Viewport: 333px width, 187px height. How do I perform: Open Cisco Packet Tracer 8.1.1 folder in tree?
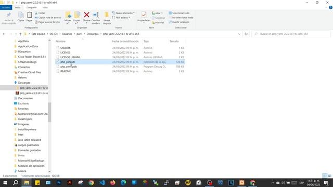tap(32, 57)
